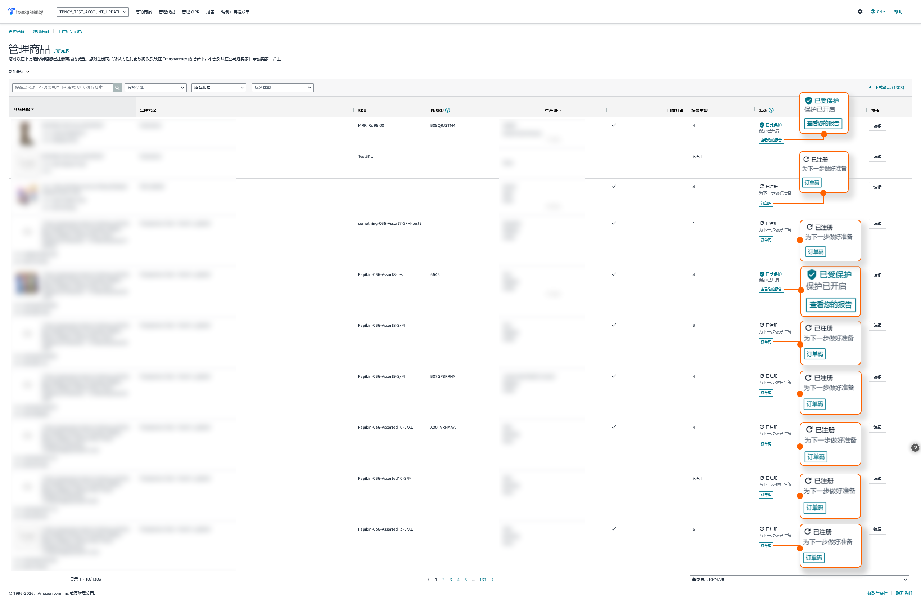Click the Transparency logo icon
The image size is (921, 599).
tap(11, 12)
